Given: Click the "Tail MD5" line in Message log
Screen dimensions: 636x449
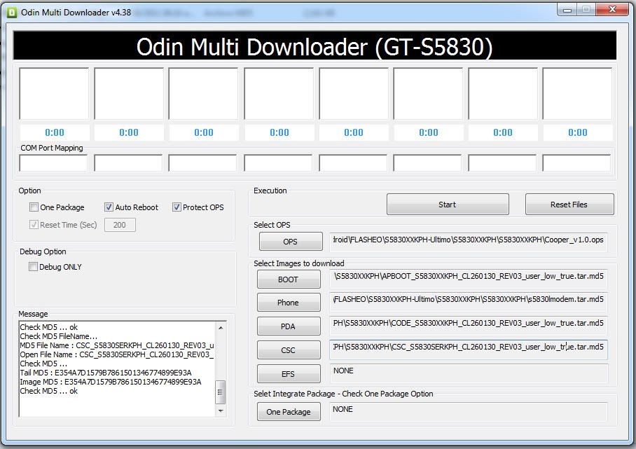Looking at the screenshot, I should click(106, 373).
